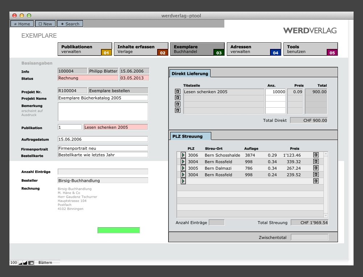Click the zoom out mountain icon in status bar

(20, 263)
